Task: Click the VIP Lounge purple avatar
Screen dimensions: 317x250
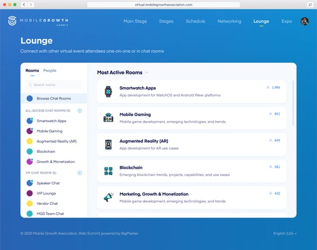Action: coord(29,193)
